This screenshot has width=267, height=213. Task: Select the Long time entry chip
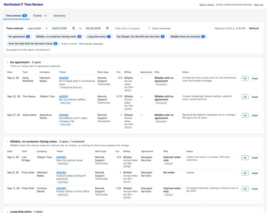[x=99, y=36]
